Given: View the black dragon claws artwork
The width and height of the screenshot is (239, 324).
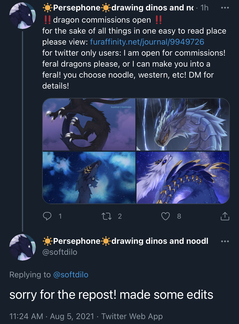Looking at the screenshot, I should [89, 125].
